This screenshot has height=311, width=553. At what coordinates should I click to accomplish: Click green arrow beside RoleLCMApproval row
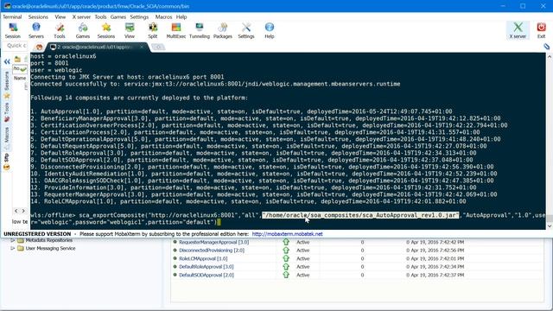click(286, 258)
